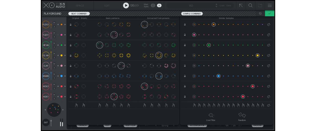Confirm Playground changes with the green checkmark
Screen dimensions: 316x131
[269, 14]
